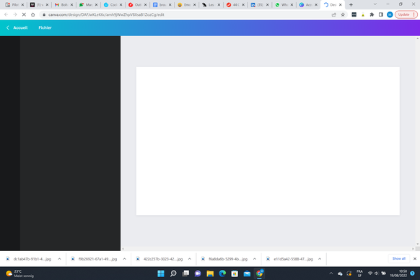Screen dimensions: 420x280
Task: Switch to the Gmail tab
Action: tap(64, 5)
